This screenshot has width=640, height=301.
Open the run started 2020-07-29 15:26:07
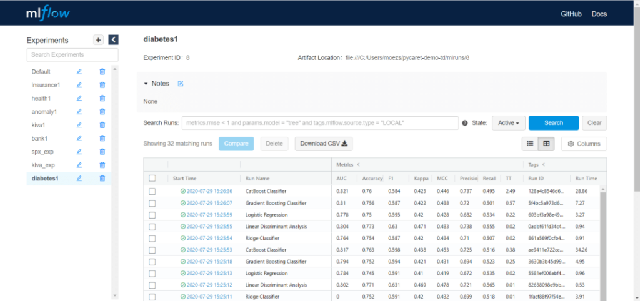click(209, 203)
